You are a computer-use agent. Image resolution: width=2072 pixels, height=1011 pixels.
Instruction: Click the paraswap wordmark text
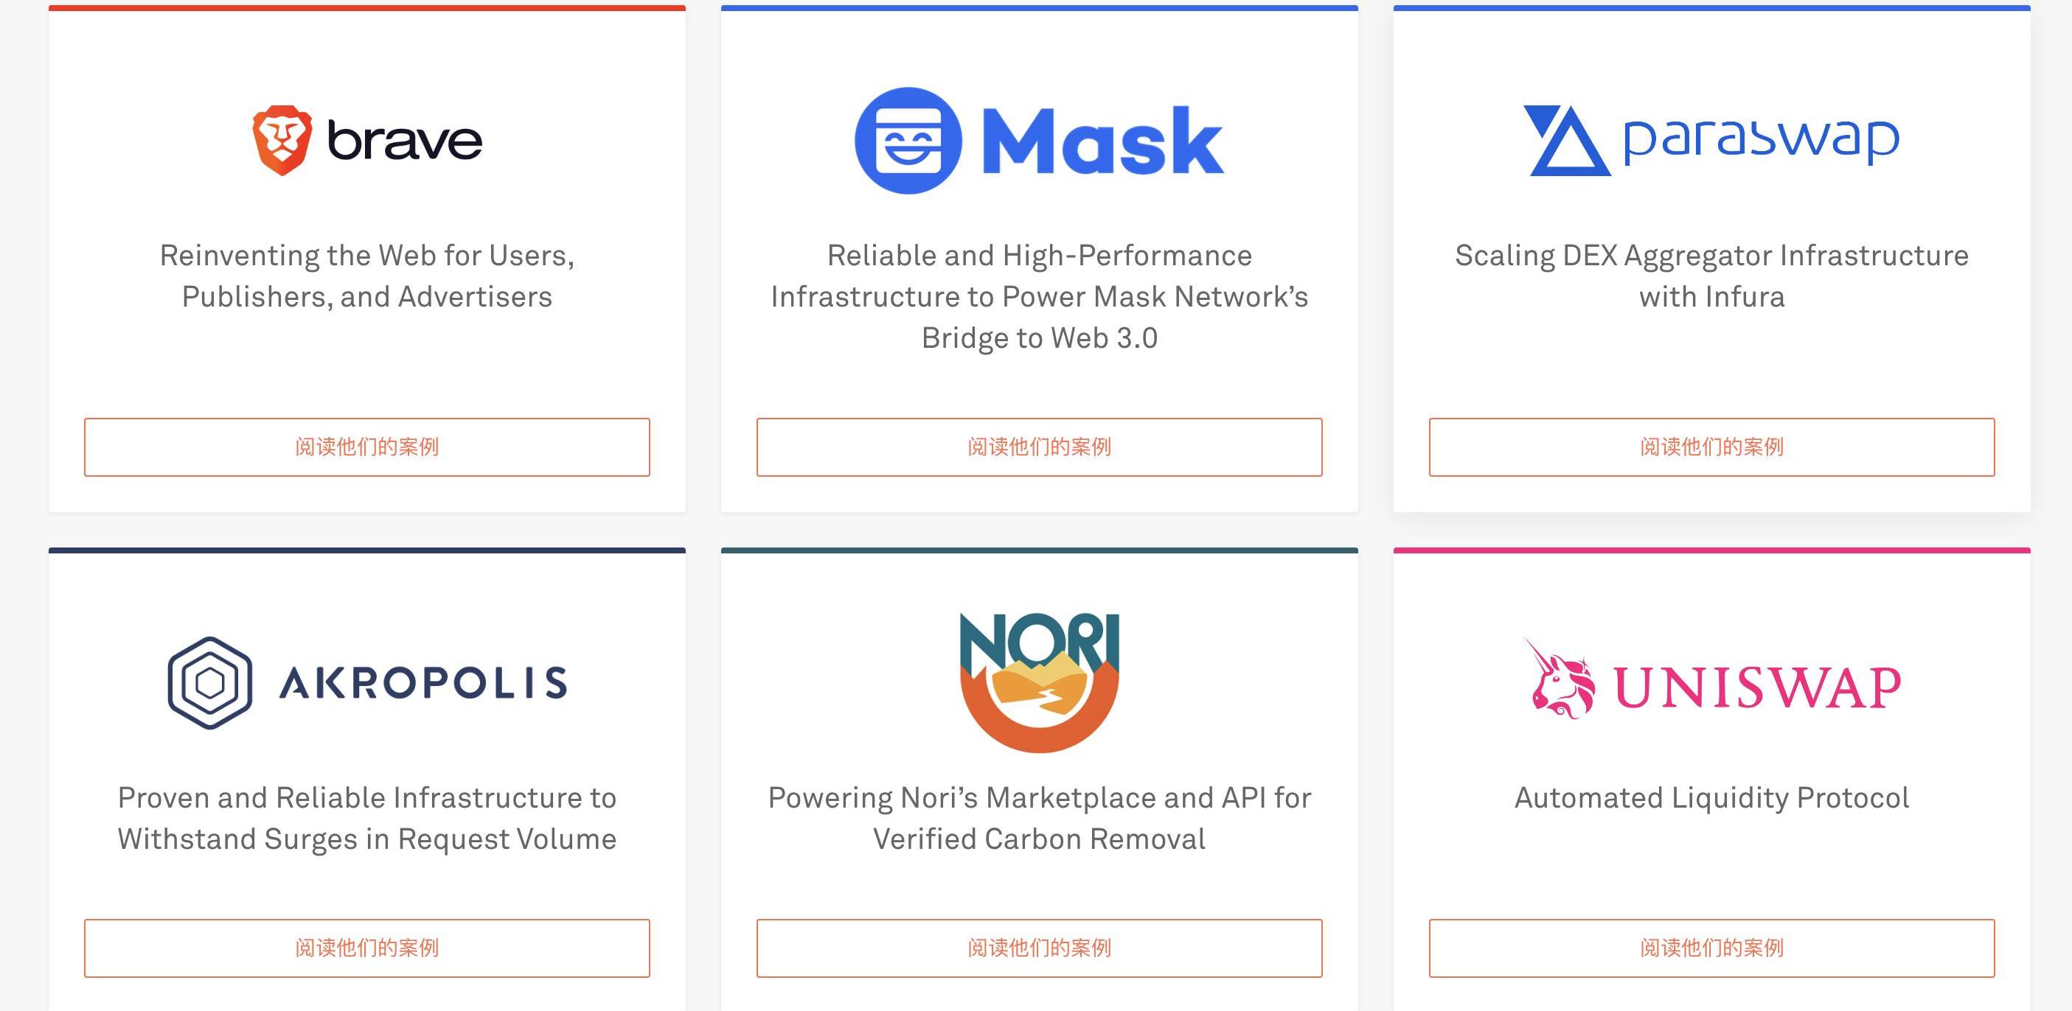click(x=1761, y=139)
